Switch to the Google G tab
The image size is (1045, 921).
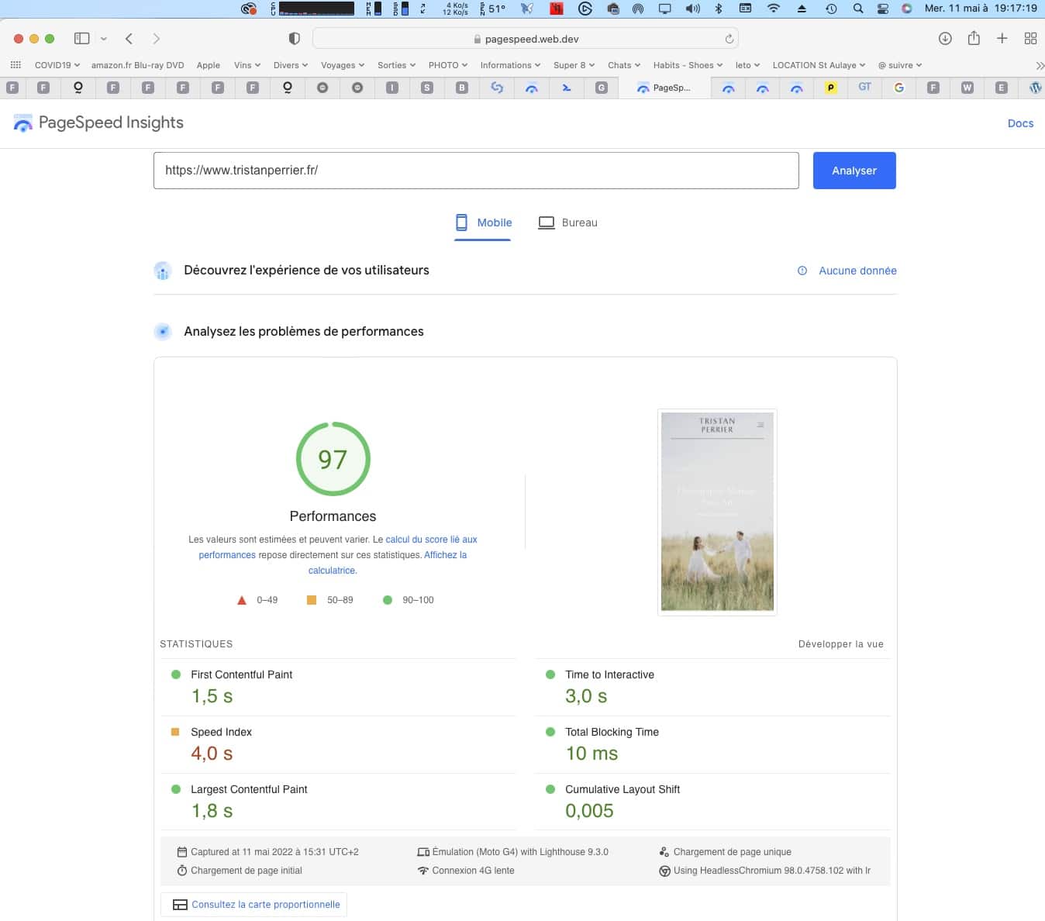click(898, 88)
